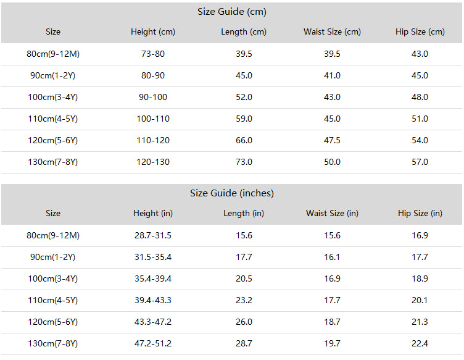Viewport: 464px width, 360px height.
Task: Click the Size Guide (cm) title
Action: click(232, 12)
